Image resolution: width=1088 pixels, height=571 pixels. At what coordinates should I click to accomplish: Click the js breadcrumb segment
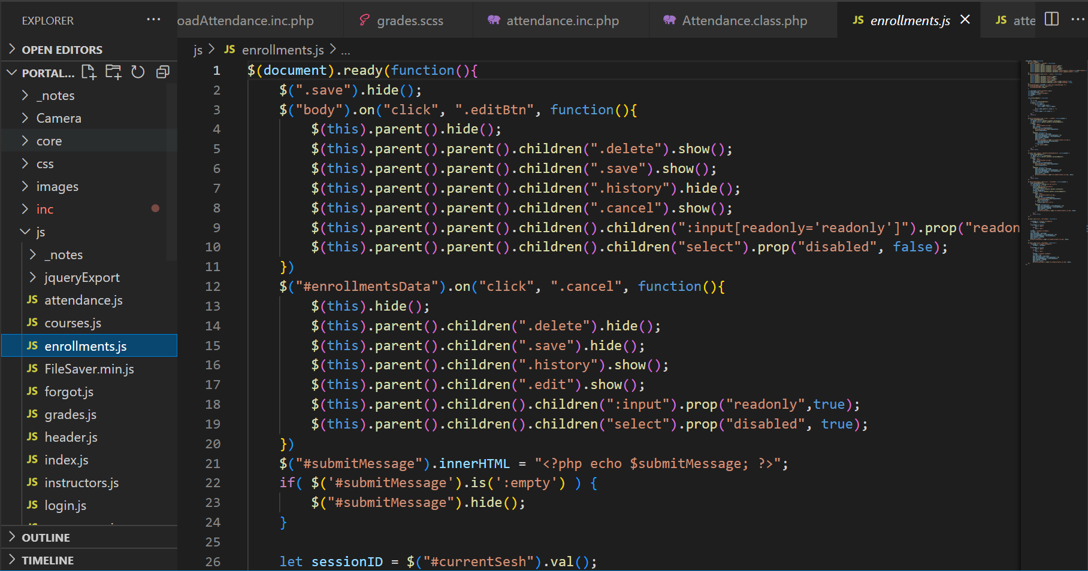pos(198,50)
